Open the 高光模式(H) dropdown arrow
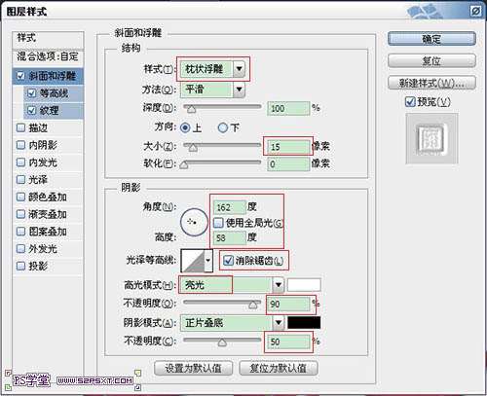The height and width of the screenshot is (396, 487). (x=279, y=285)
